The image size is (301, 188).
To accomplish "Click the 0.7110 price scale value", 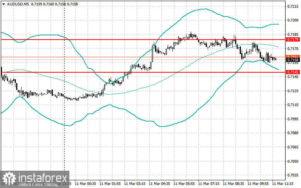I will pos(293,105).
